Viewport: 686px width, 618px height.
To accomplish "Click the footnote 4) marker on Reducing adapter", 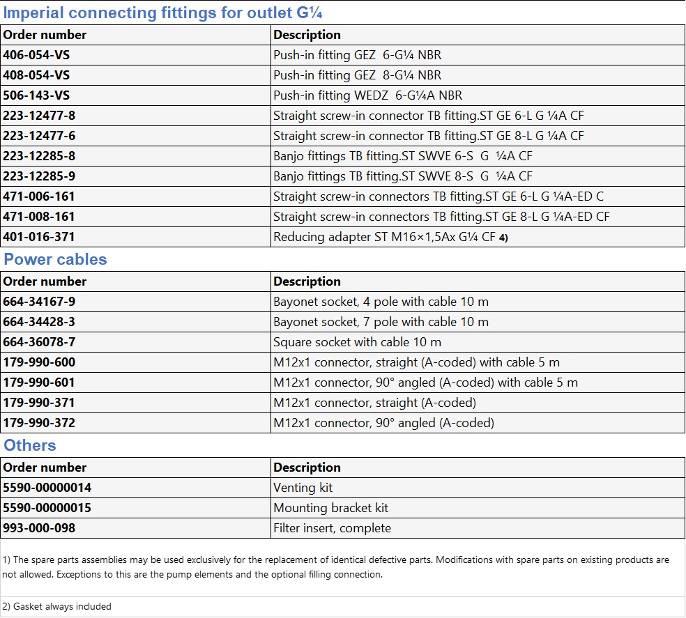I will [x=503, y=238].
